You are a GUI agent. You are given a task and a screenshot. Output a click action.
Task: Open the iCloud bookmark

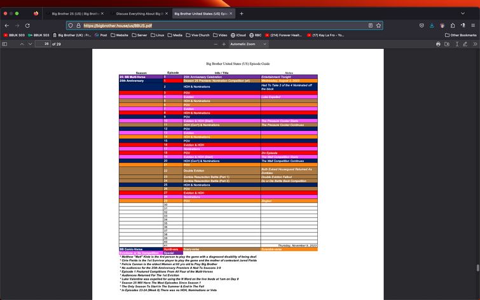coord(238,35)
